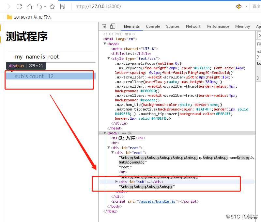
Task: Select the meta charset UTF-8 line
Action: [x=134, y=49]
